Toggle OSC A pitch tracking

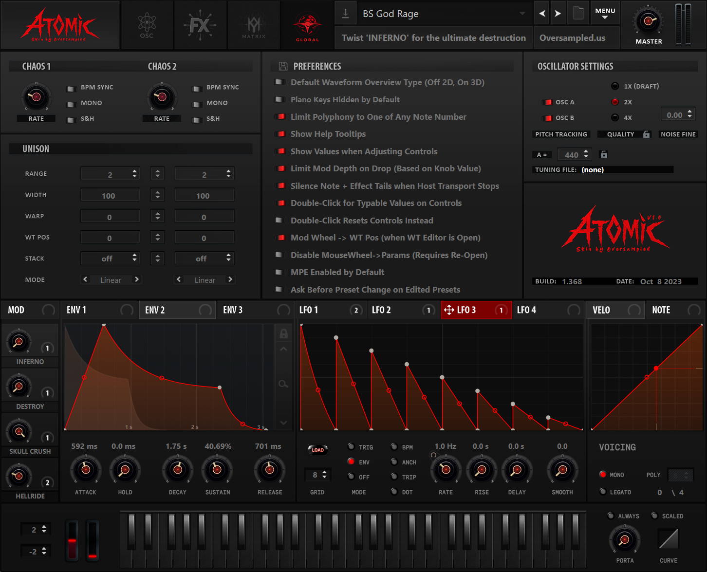click(547, 102)
